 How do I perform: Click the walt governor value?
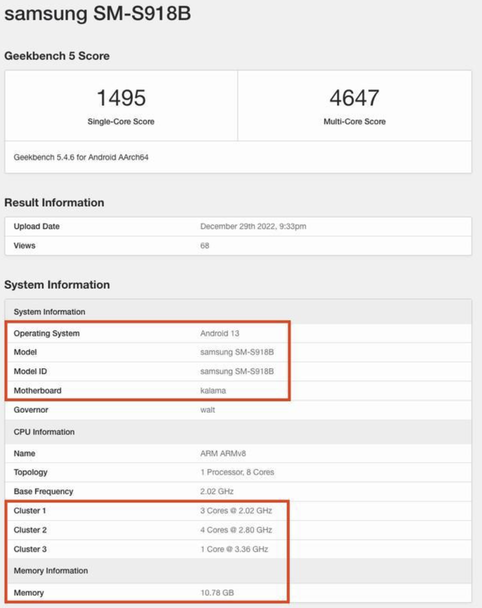pyautogui.click(x=207, y=410)
